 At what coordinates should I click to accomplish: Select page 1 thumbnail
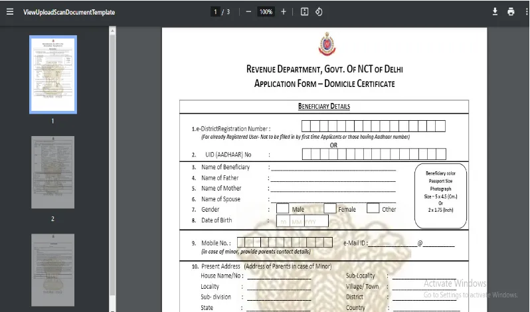point(53,74)
